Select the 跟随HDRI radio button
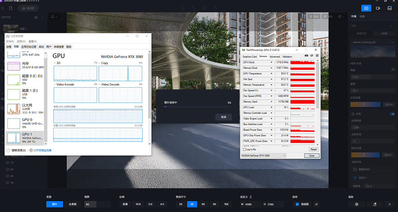Viewport: 398px width, 212px height. 355,169
